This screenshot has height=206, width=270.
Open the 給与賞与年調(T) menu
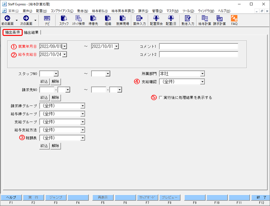pos(123,11)
